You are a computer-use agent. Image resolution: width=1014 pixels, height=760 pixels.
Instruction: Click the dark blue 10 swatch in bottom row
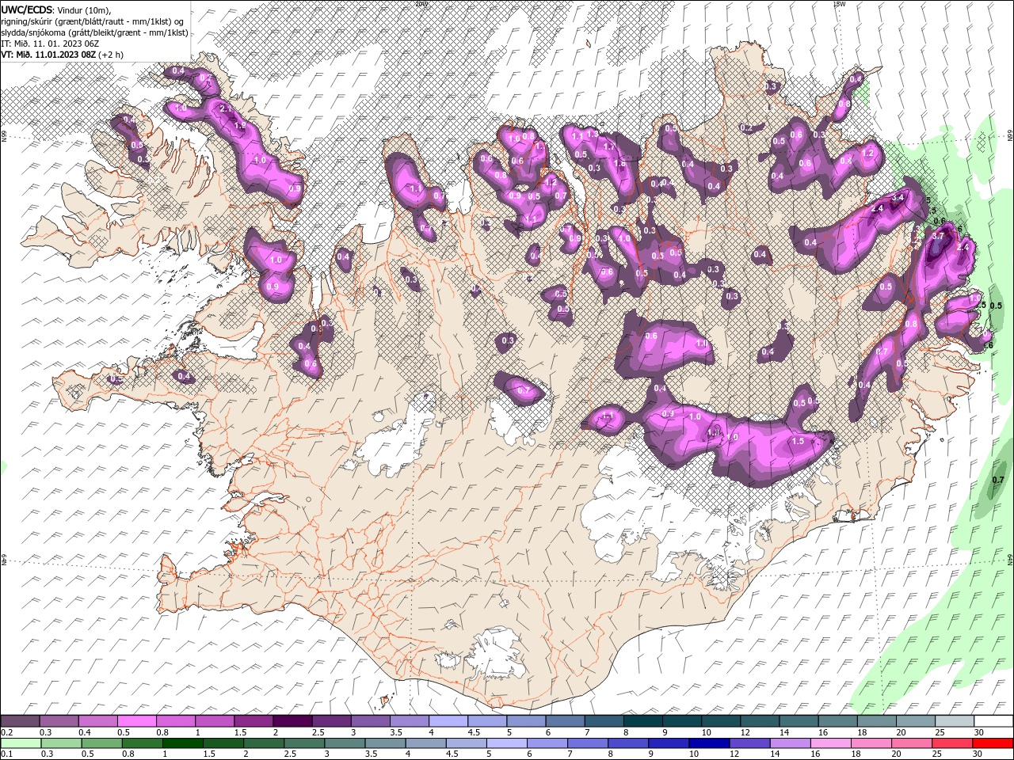[708, 743]
